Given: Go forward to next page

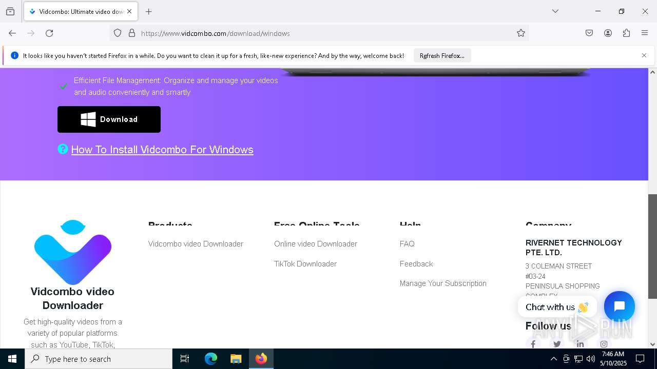Looking at the screenshot, I should tap(31, 33).
